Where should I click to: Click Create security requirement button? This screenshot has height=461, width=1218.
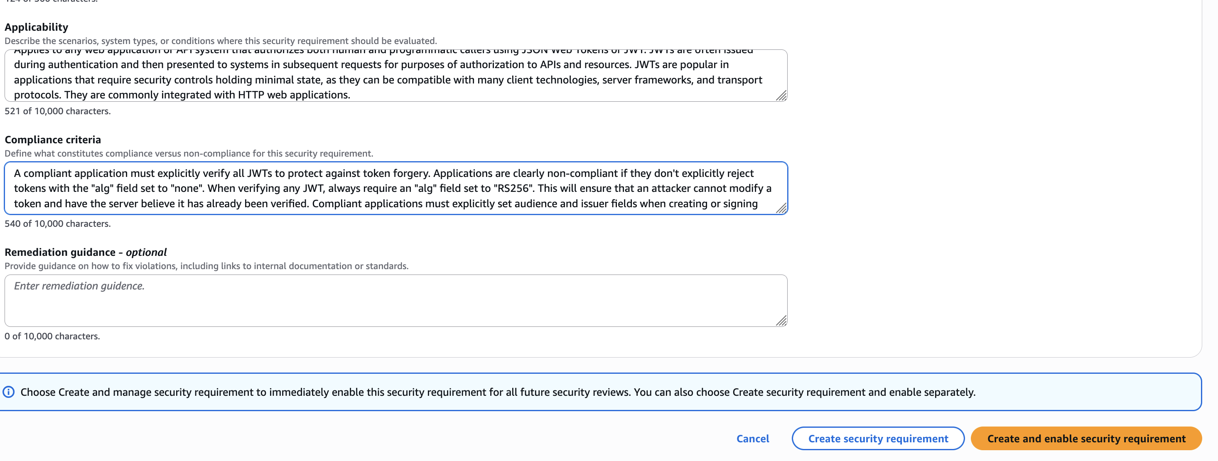(x=877, y=438)
